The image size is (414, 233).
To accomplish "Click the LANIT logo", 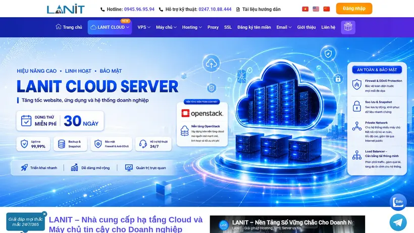I will pos(66,9).
